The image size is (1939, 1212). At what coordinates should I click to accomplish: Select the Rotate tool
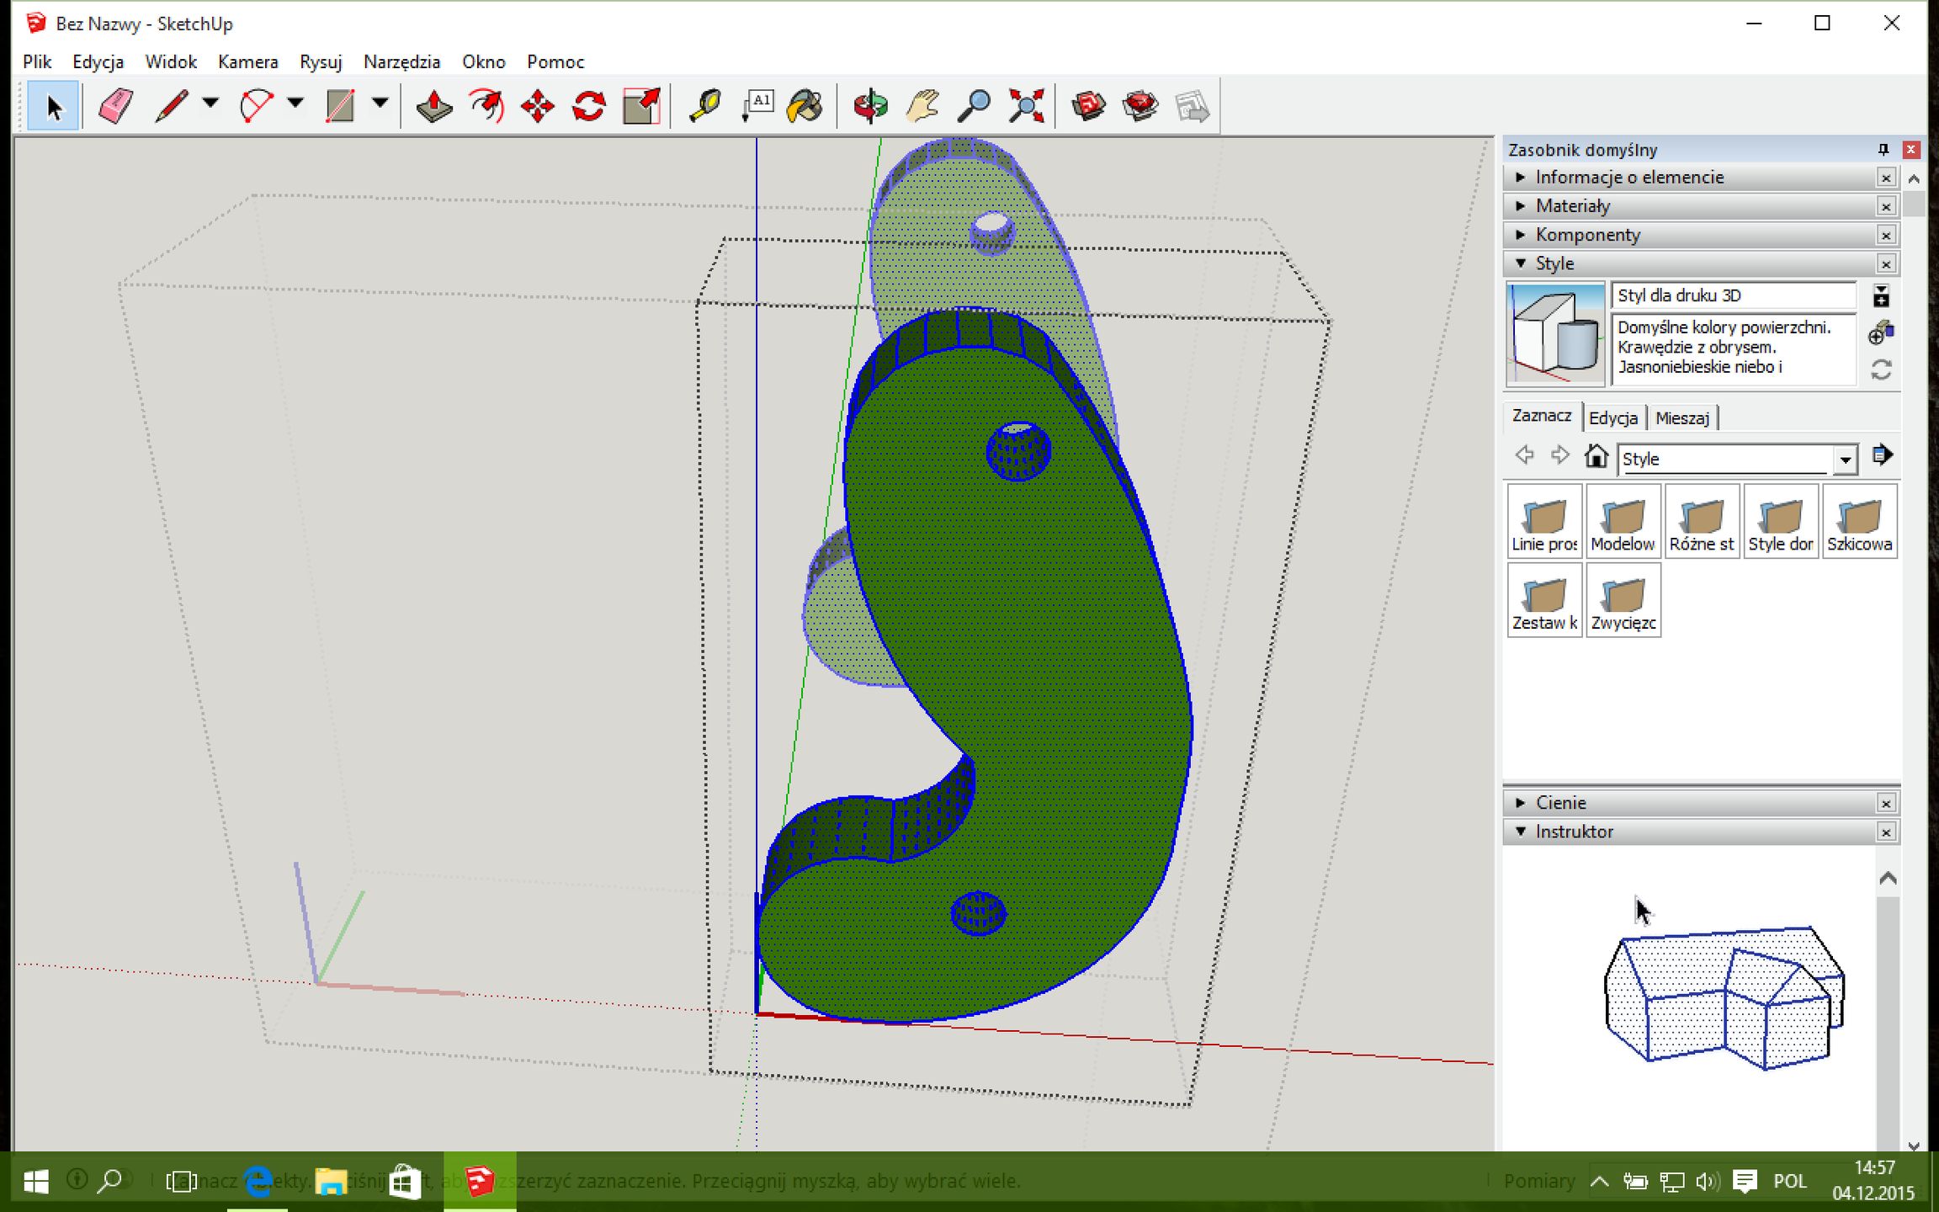pyautogui.click(x=589, y=107)
